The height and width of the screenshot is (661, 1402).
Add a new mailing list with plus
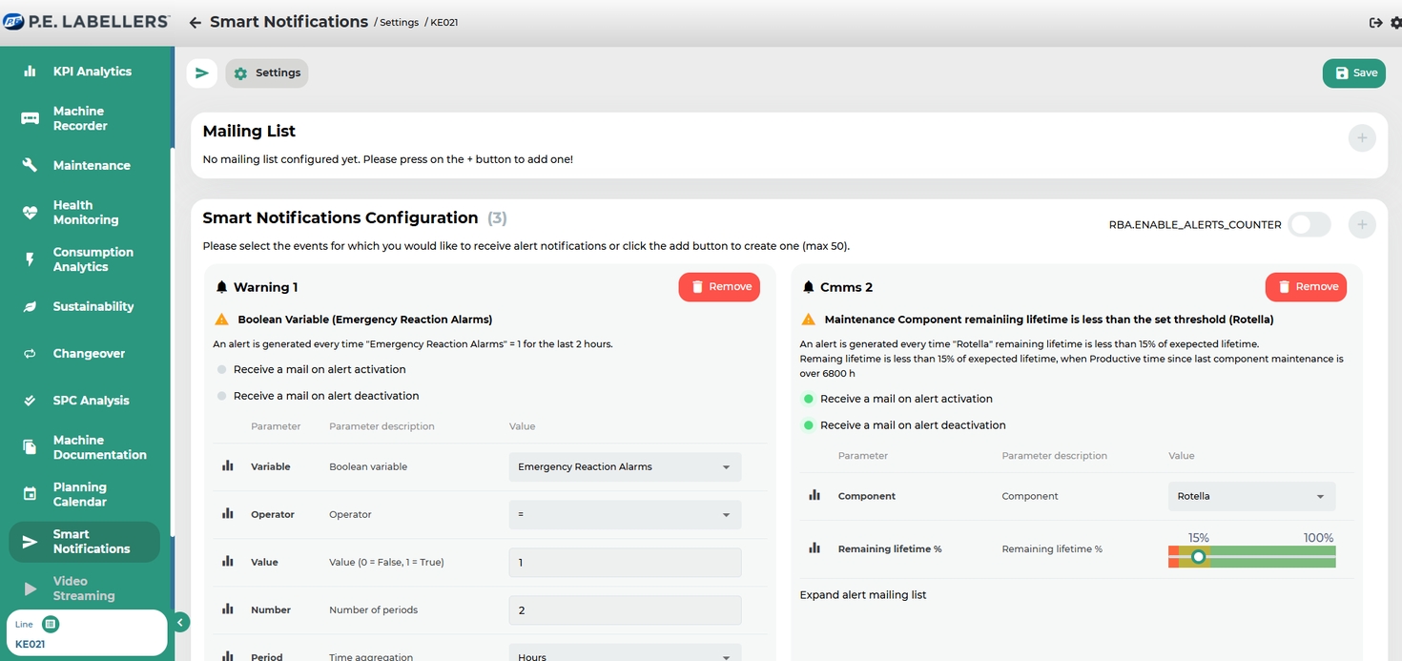tap(1362, 138)
